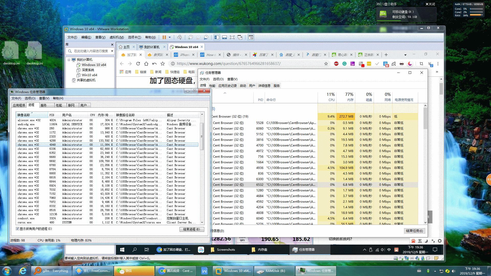Open the guest taskbar search magnifier

[135, 250]
